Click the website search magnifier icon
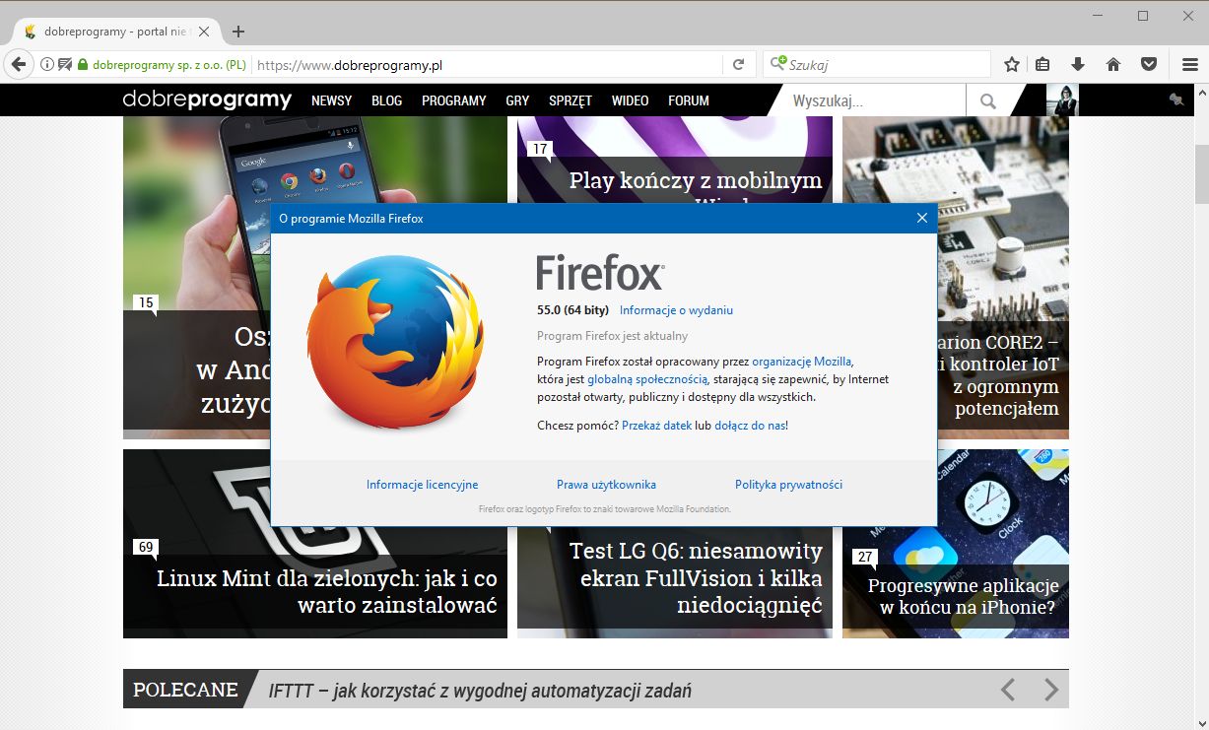 coord(988,100)
